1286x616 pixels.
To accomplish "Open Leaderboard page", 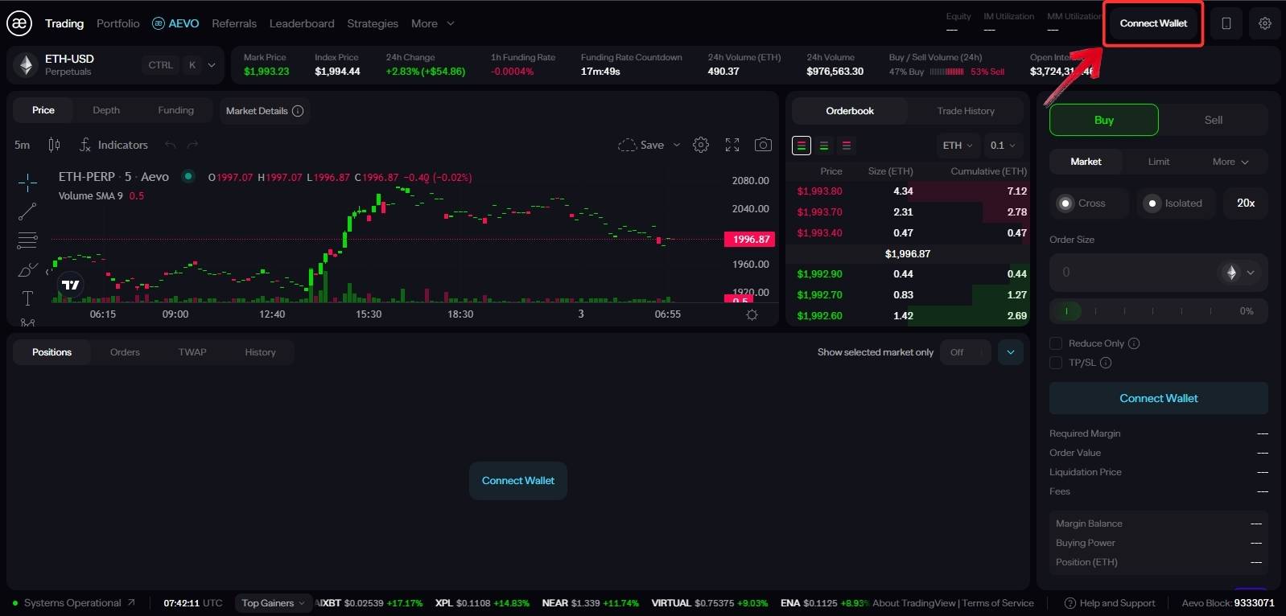I will (x=302, y=23).
